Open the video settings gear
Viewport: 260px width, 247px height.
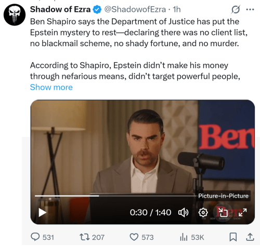pyautogui.click(x=203, y=212)
